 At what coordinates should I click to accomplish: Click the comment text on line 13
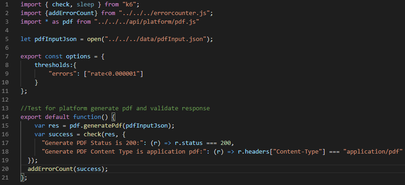[x=115, y=108]
